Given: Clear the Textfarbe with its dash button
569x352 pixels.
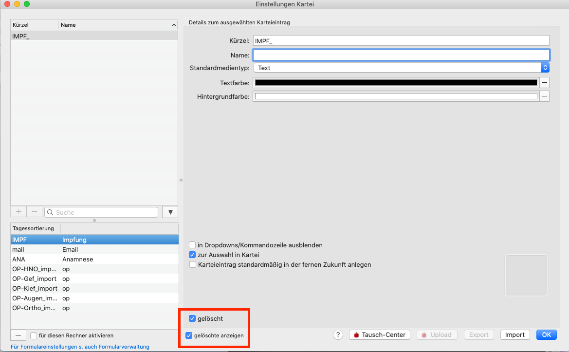Looking at the screenshot, I should 544,83.
